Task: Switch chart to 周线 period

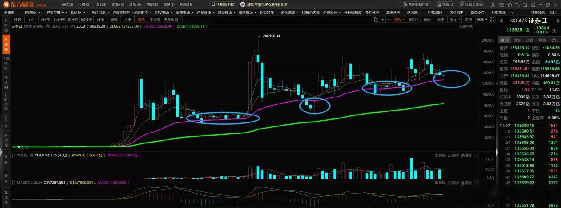Action: (x=114, y=19)
